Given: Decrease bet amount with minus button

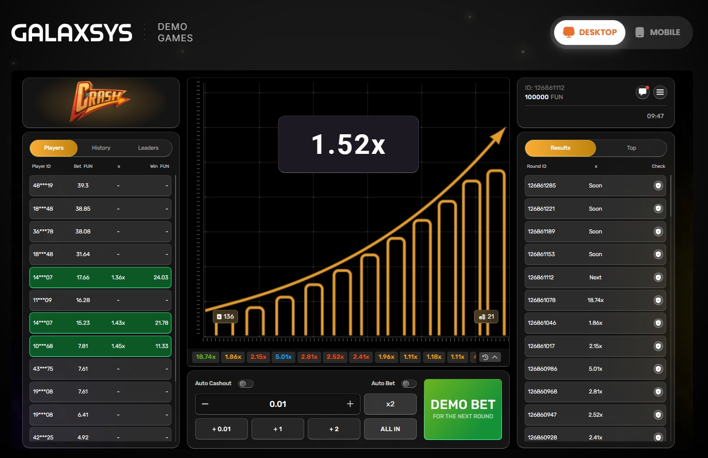Looking at the screenshot, I should [x=205, y=404].
